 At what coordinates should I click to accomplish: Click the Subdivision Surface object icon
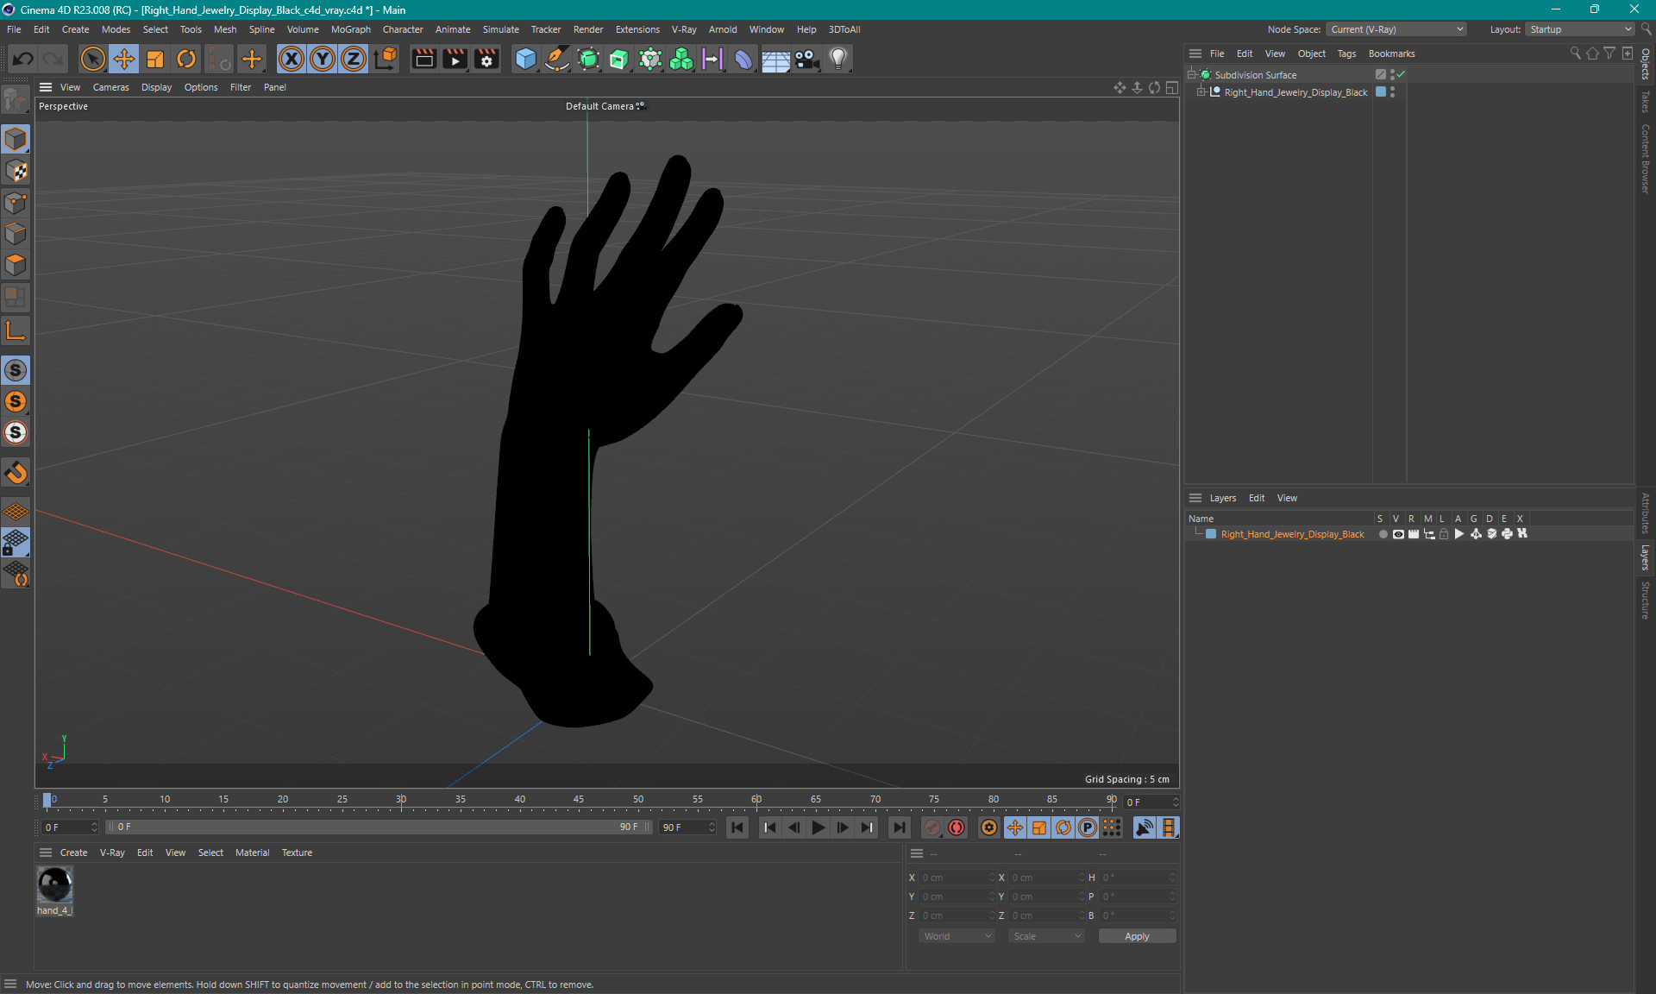tap(1205, 73)
